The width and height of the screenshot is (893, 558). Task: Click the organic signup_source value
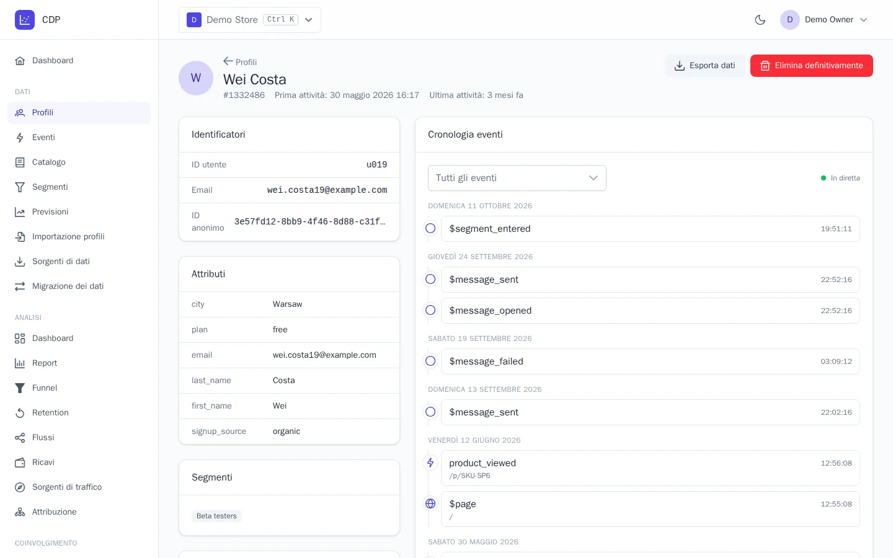pyautogui.click(x=287, y=432)
